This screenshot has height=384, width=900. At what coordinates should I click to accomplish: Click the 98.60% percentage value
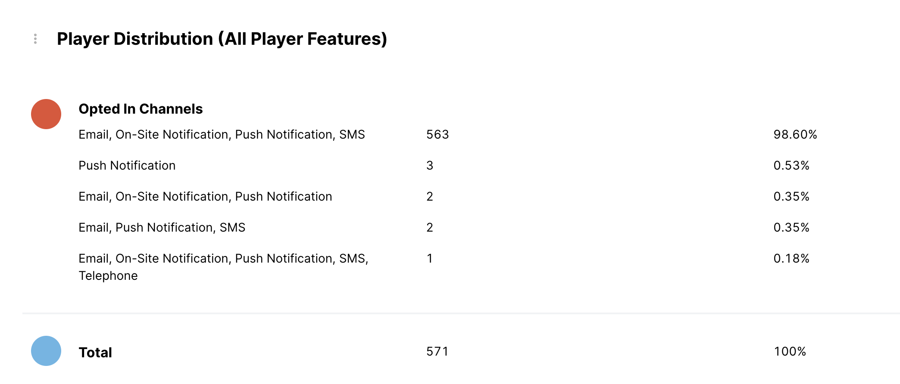point(795,135)
